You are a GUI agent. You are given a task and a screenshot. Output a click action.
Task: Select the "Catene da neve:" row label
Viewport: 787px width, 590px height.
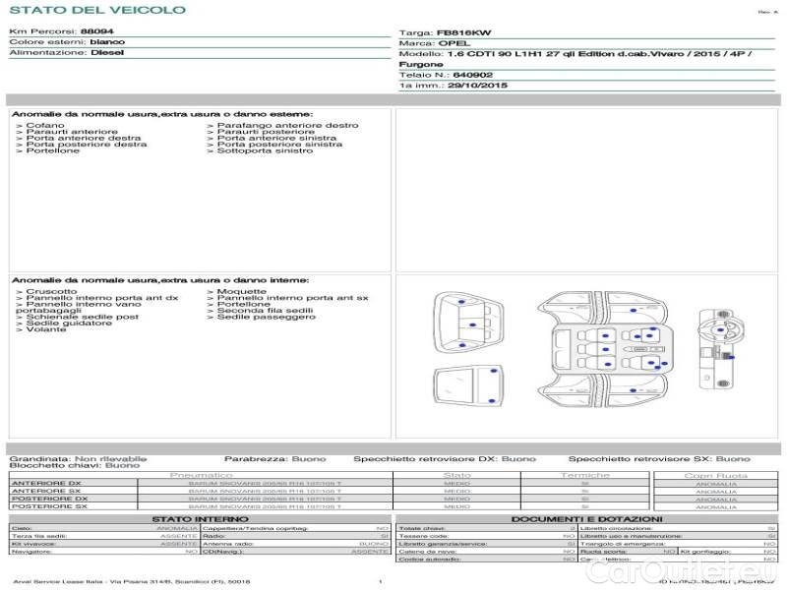coord(427,552)
